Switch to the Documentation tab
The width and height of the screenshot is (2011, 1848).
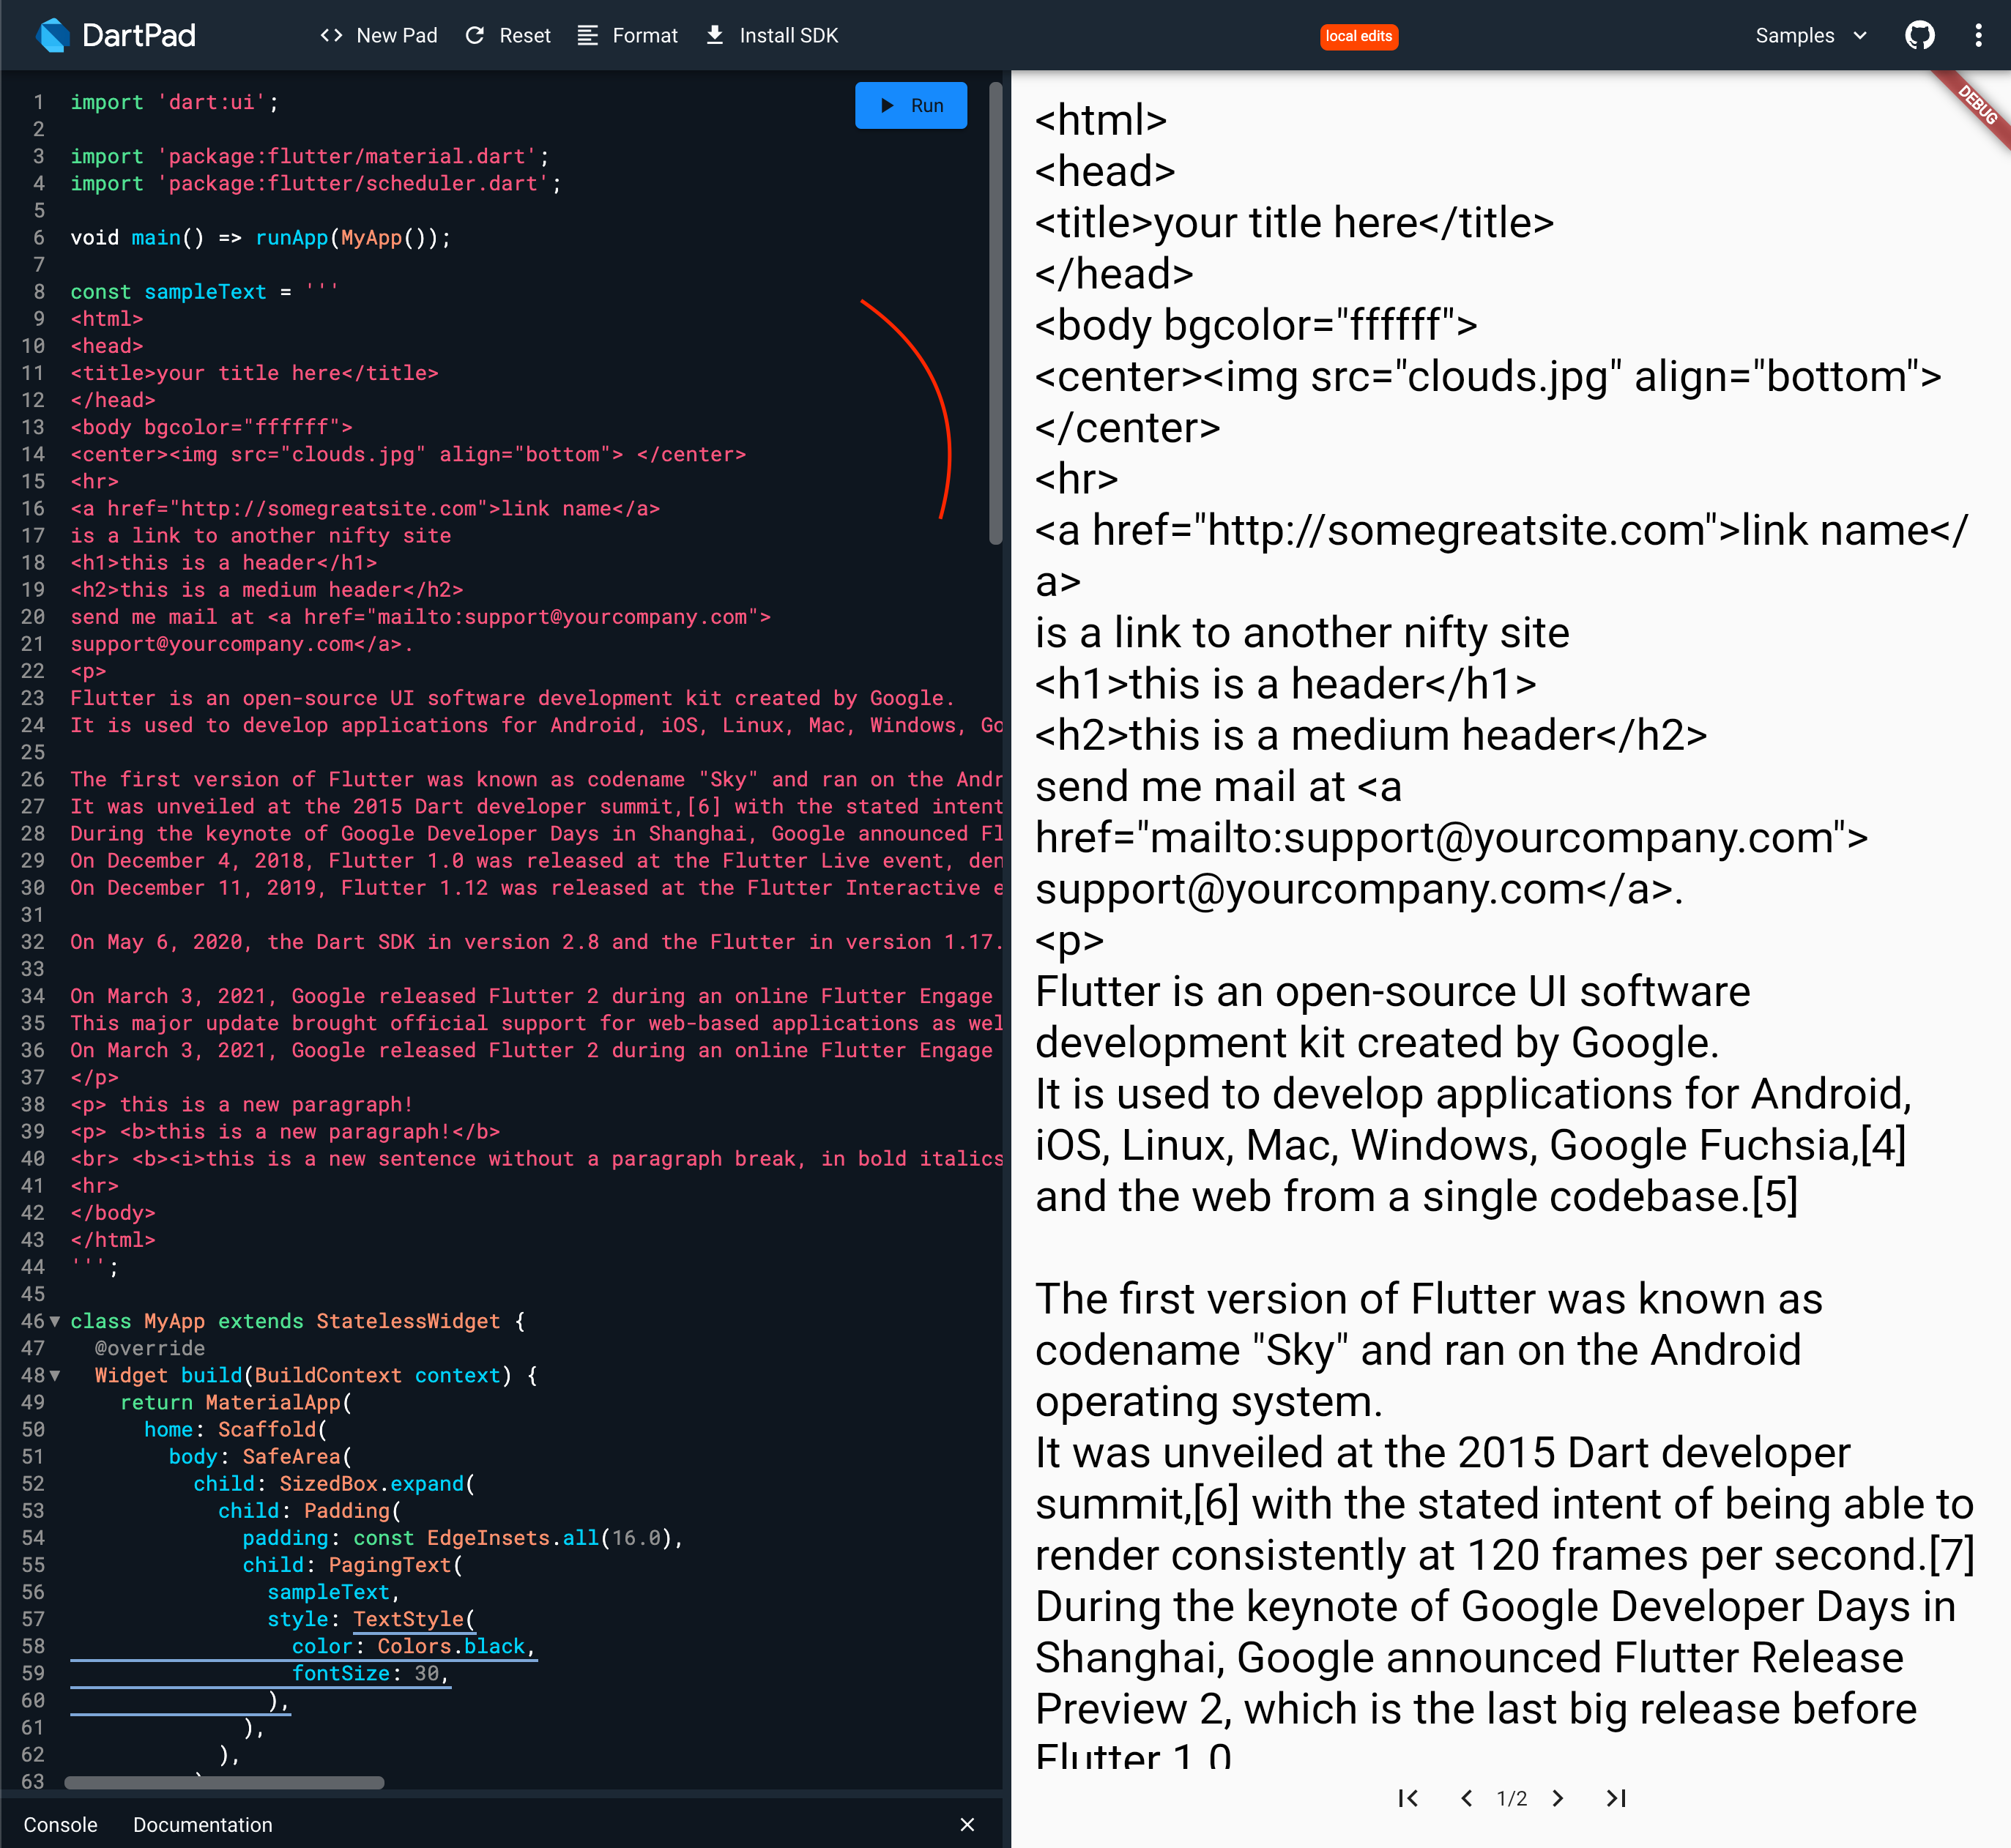coord(203,1824)
